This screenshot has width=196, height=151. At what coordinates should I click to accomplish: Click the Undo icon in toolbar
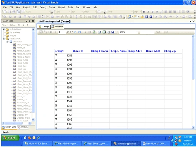(171, 17)
